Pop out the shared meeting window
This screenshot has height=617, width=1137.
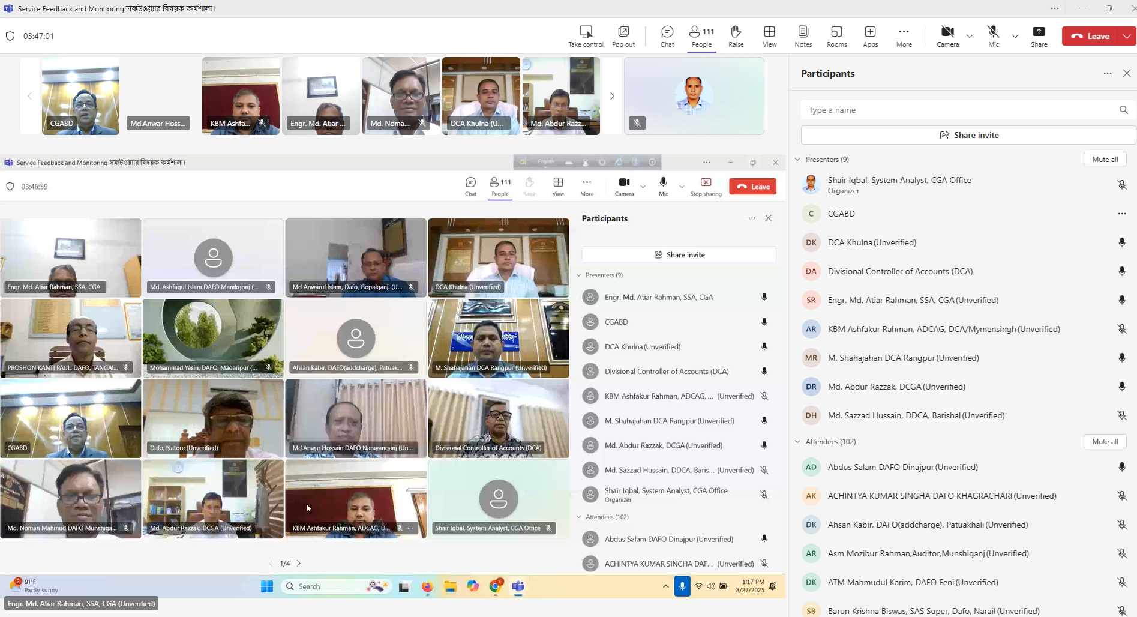[623, 36]
